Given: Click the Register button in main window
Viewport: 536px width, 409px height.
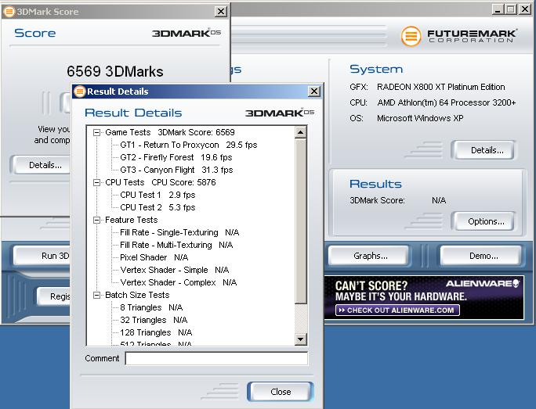Looking at the screenshot, I should coord(53,296).
